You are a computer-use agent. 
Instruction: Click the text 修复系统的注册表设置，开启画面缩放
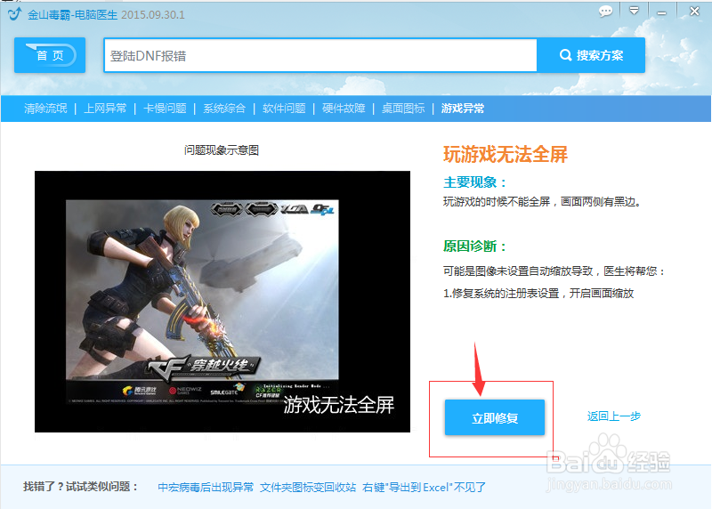pyautogui.click(x=542, y=294)
